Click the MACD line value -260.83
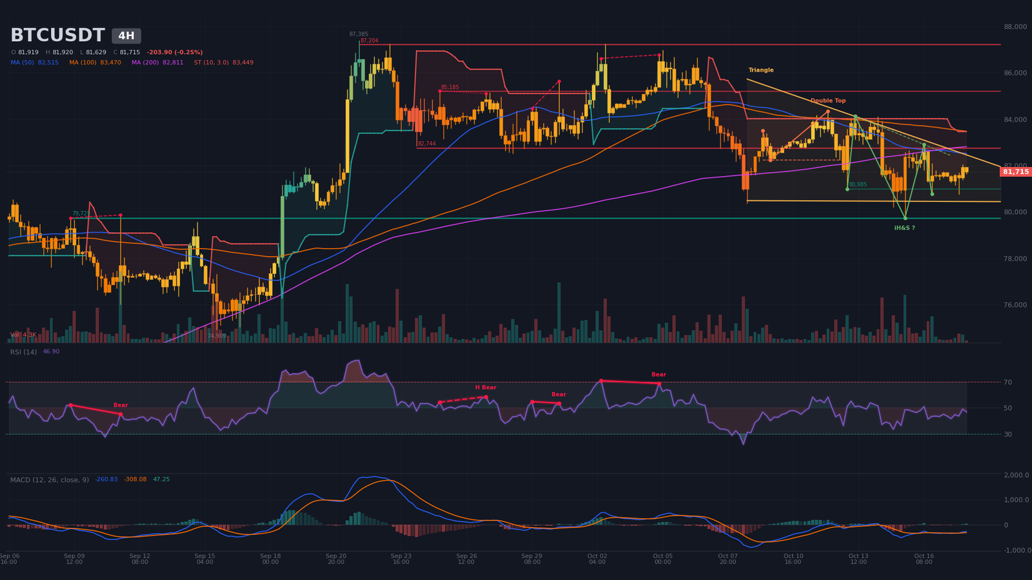 click(106, 479)
